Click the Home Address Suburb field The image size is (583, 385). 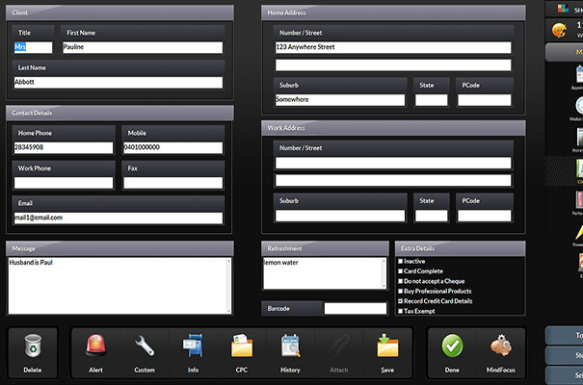click(340, 100)
